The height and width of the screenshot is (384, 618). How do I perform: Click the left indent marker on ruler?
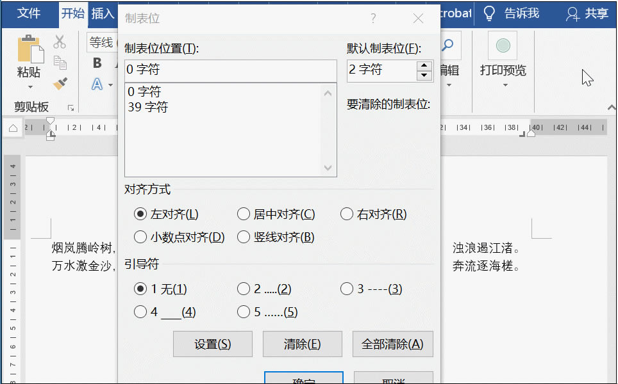point(51,136)
